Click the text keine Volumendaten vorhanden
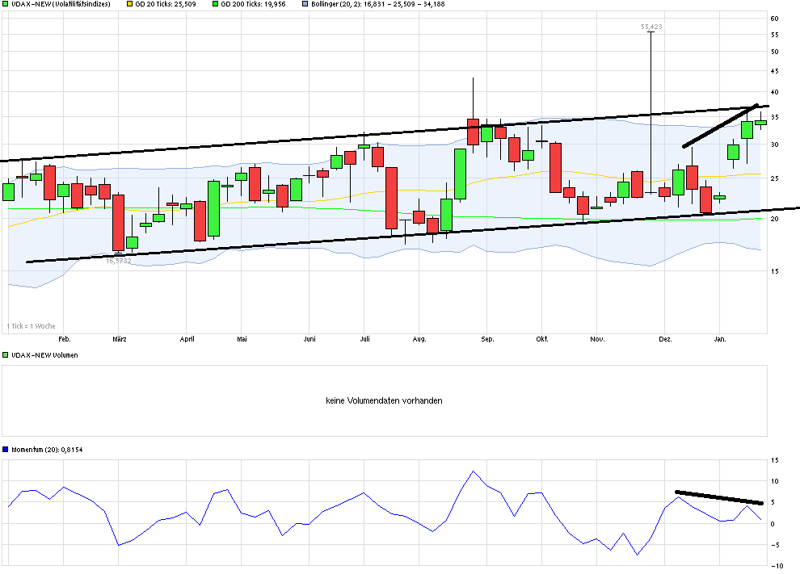 pyautogui.click(x=384, y=400)
